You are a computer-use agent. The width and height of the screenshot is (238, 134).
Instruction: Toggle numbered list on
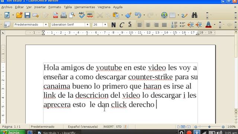click(x=174, y=25)
